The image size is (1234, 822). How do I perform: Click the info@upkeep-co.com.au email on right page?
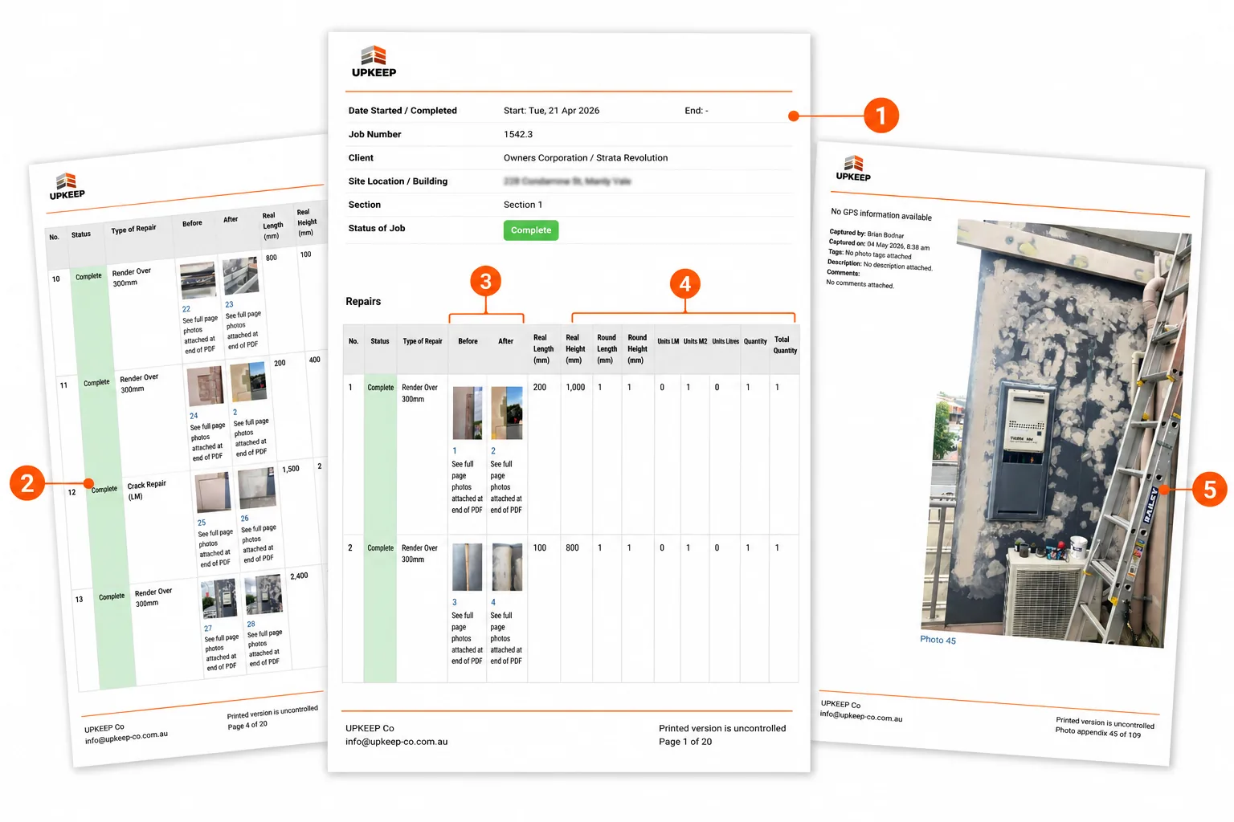click(x=861, y=716)
